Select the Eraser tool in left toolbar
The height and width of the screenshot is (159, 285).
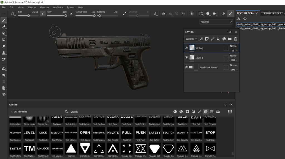(x=4, y=27)
